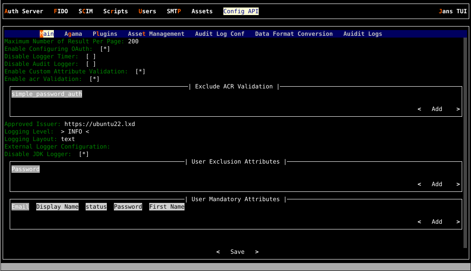Open the Asset Management tab
Image resolution: width=471 pixels, height=271 pixels.
(x=156, y=34)
